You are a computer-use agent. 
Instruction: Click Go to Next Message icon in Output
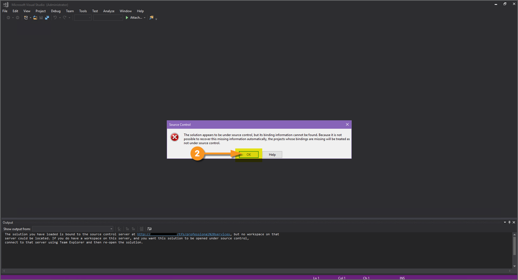point(133,229)
